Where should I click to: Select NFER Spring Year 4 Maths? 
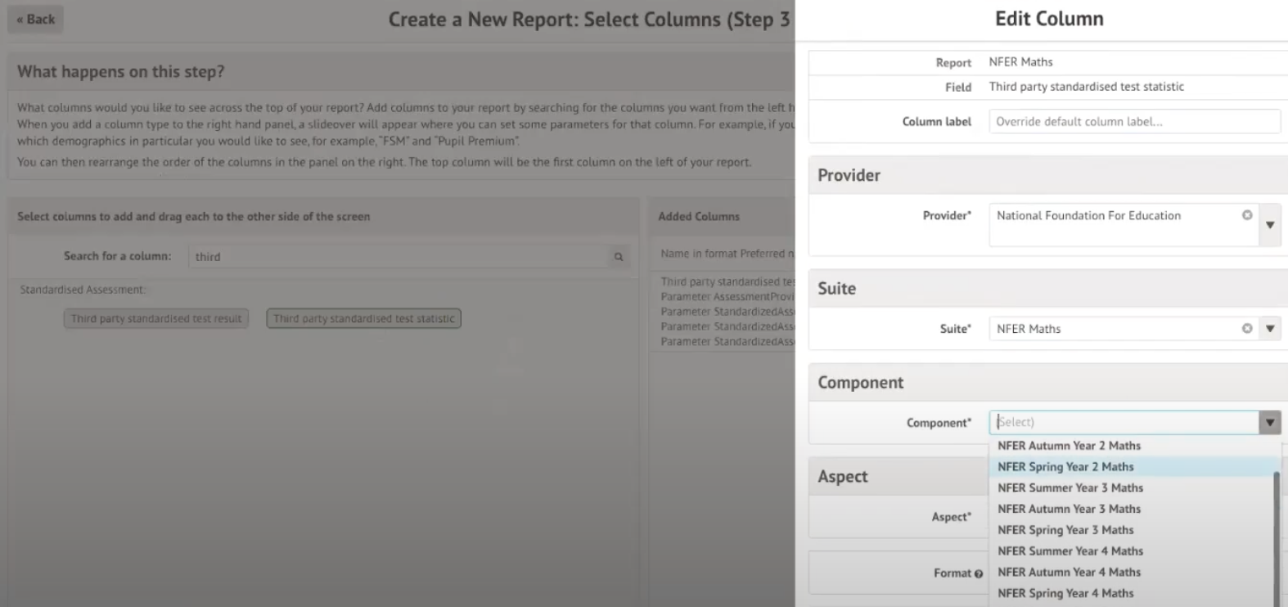coord(1065,594)
